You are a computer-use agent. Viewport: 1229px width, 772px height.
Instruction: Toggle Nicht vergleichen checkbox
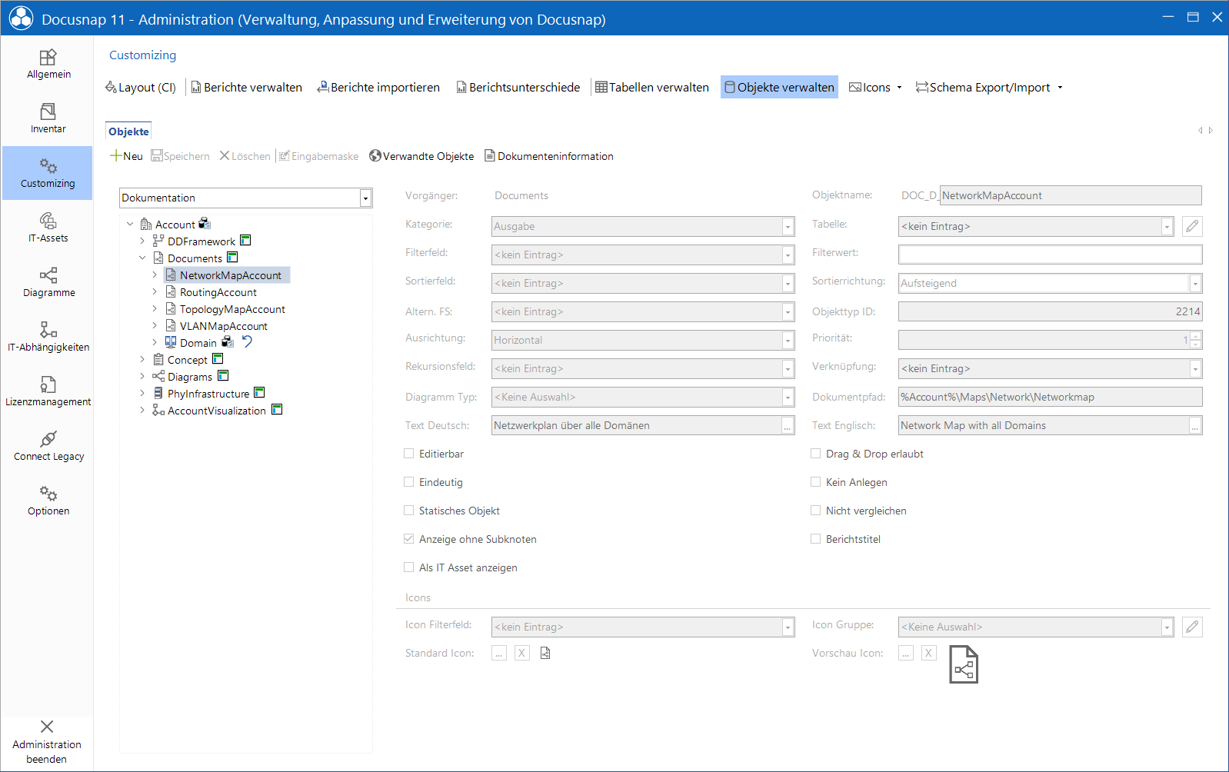click(816, 511)
